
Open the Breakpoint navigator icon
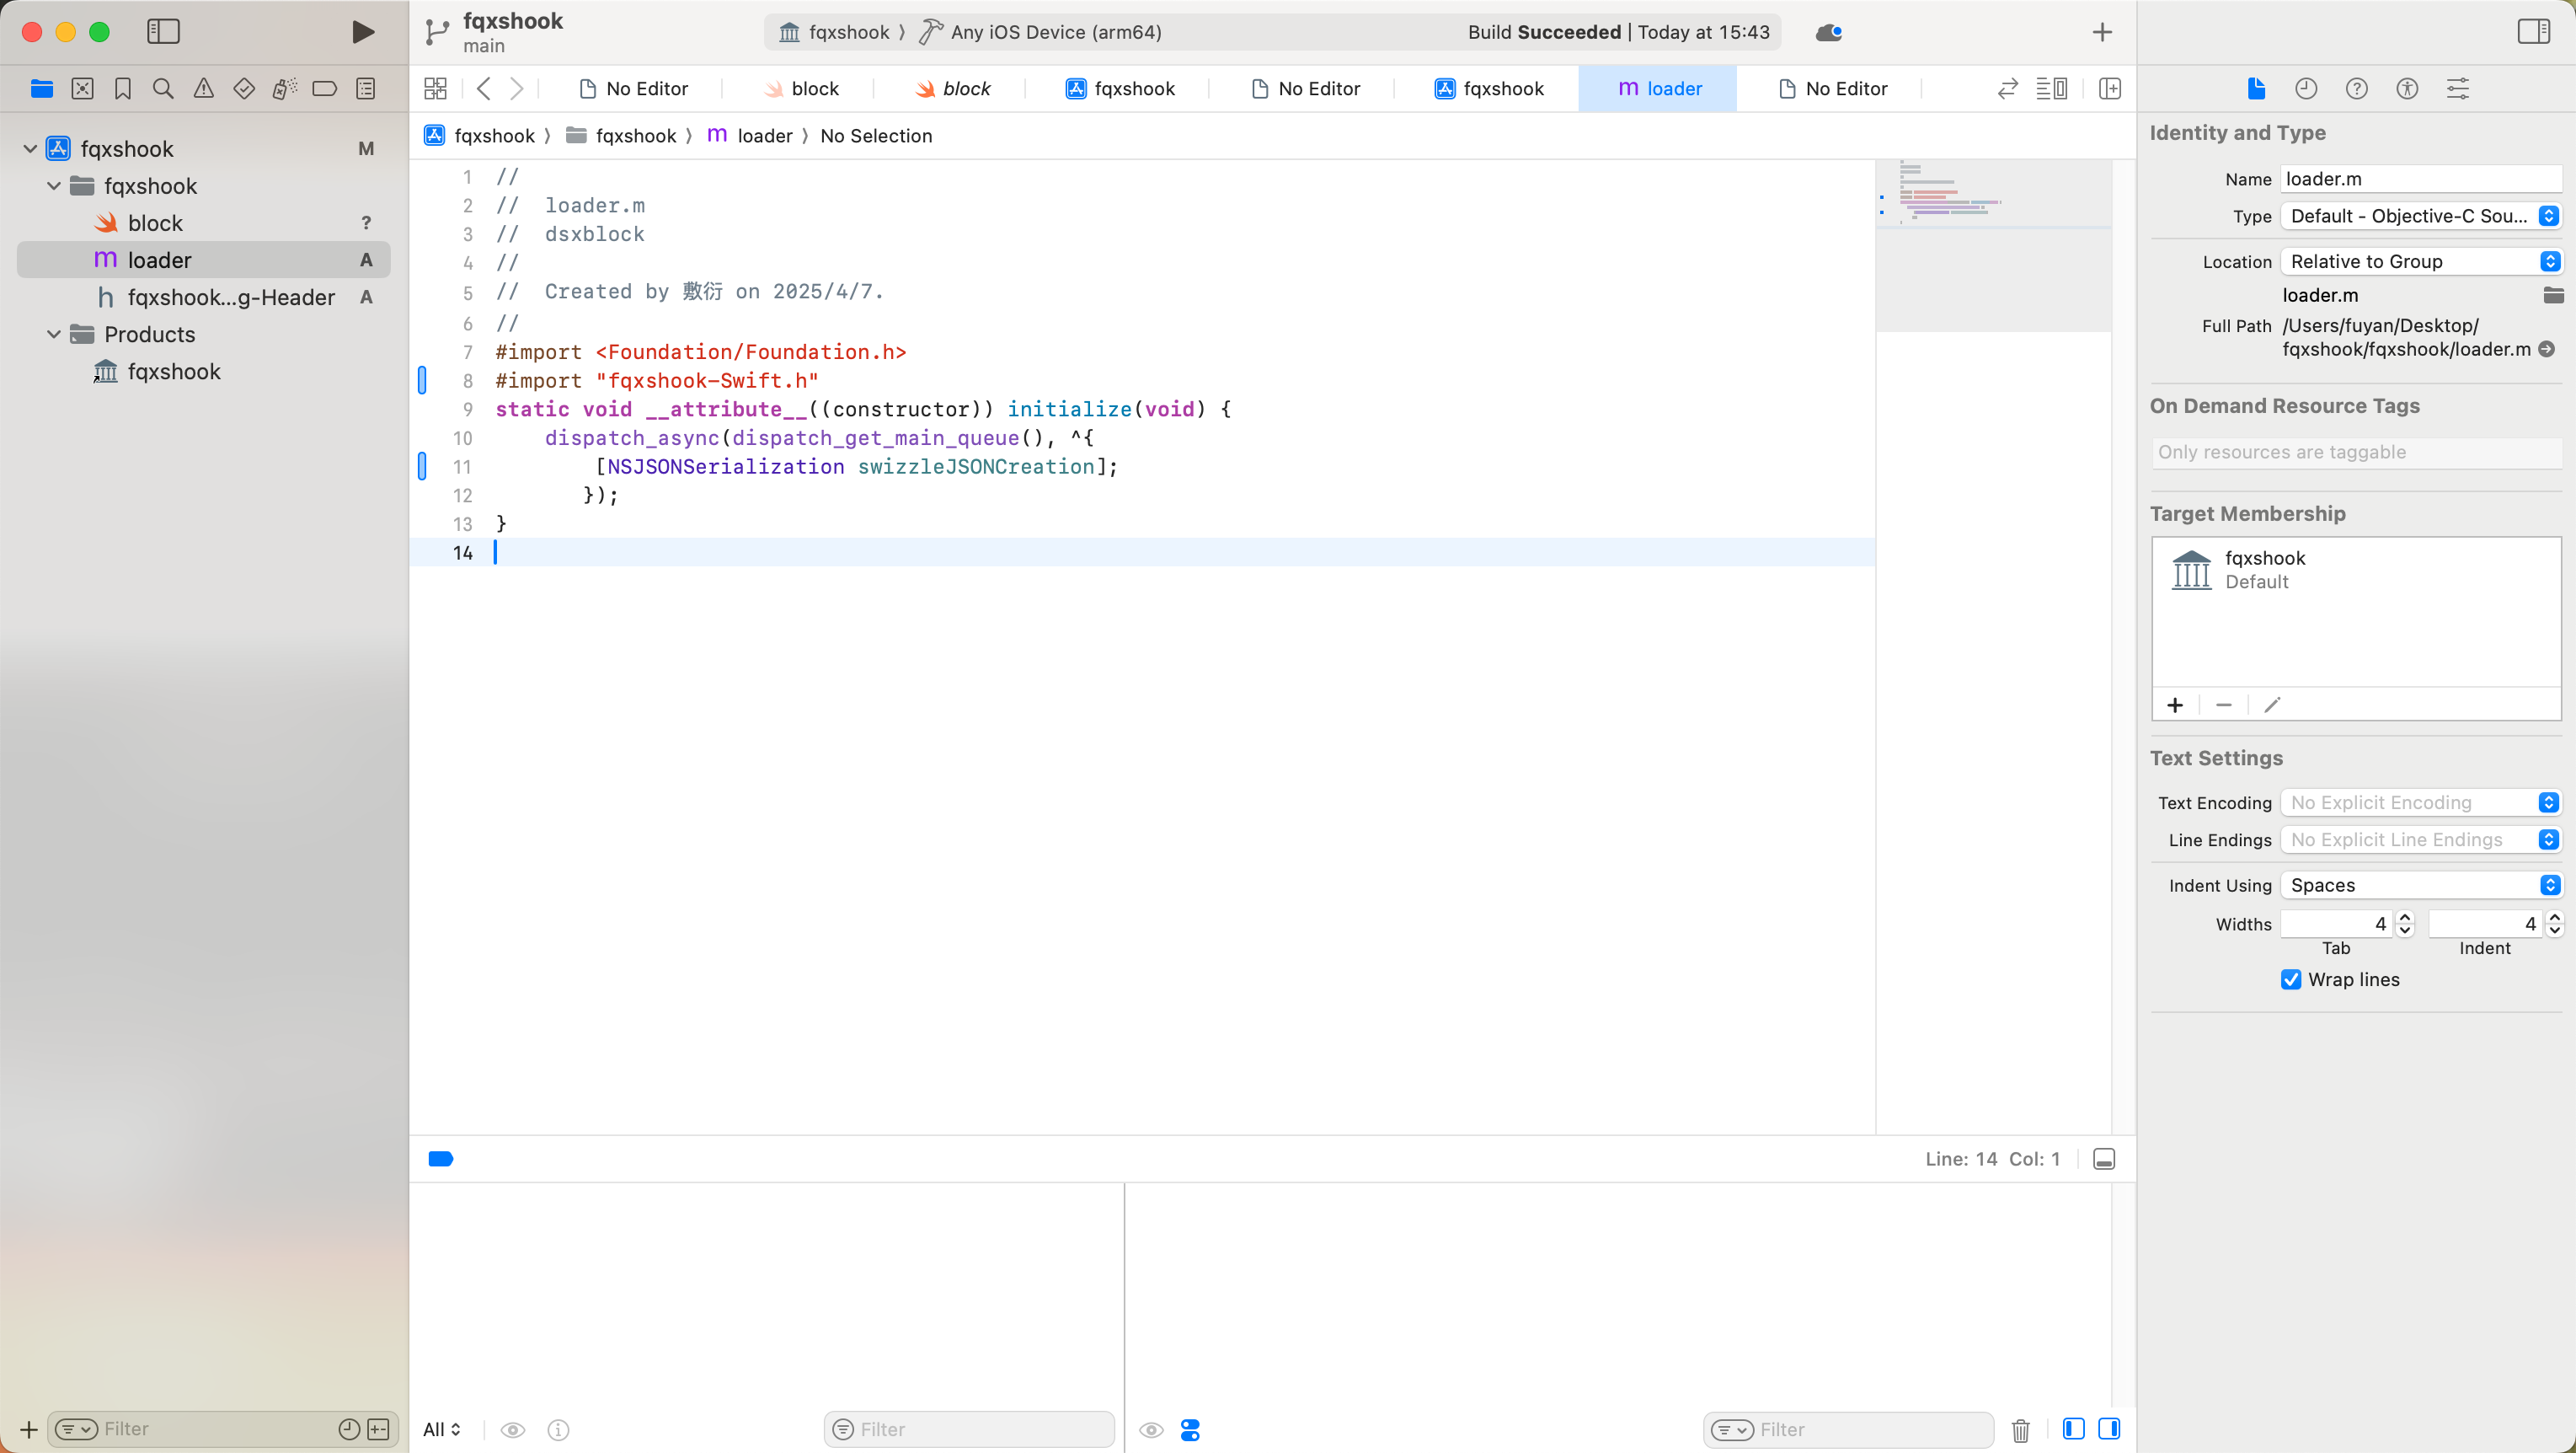(324, 89)
